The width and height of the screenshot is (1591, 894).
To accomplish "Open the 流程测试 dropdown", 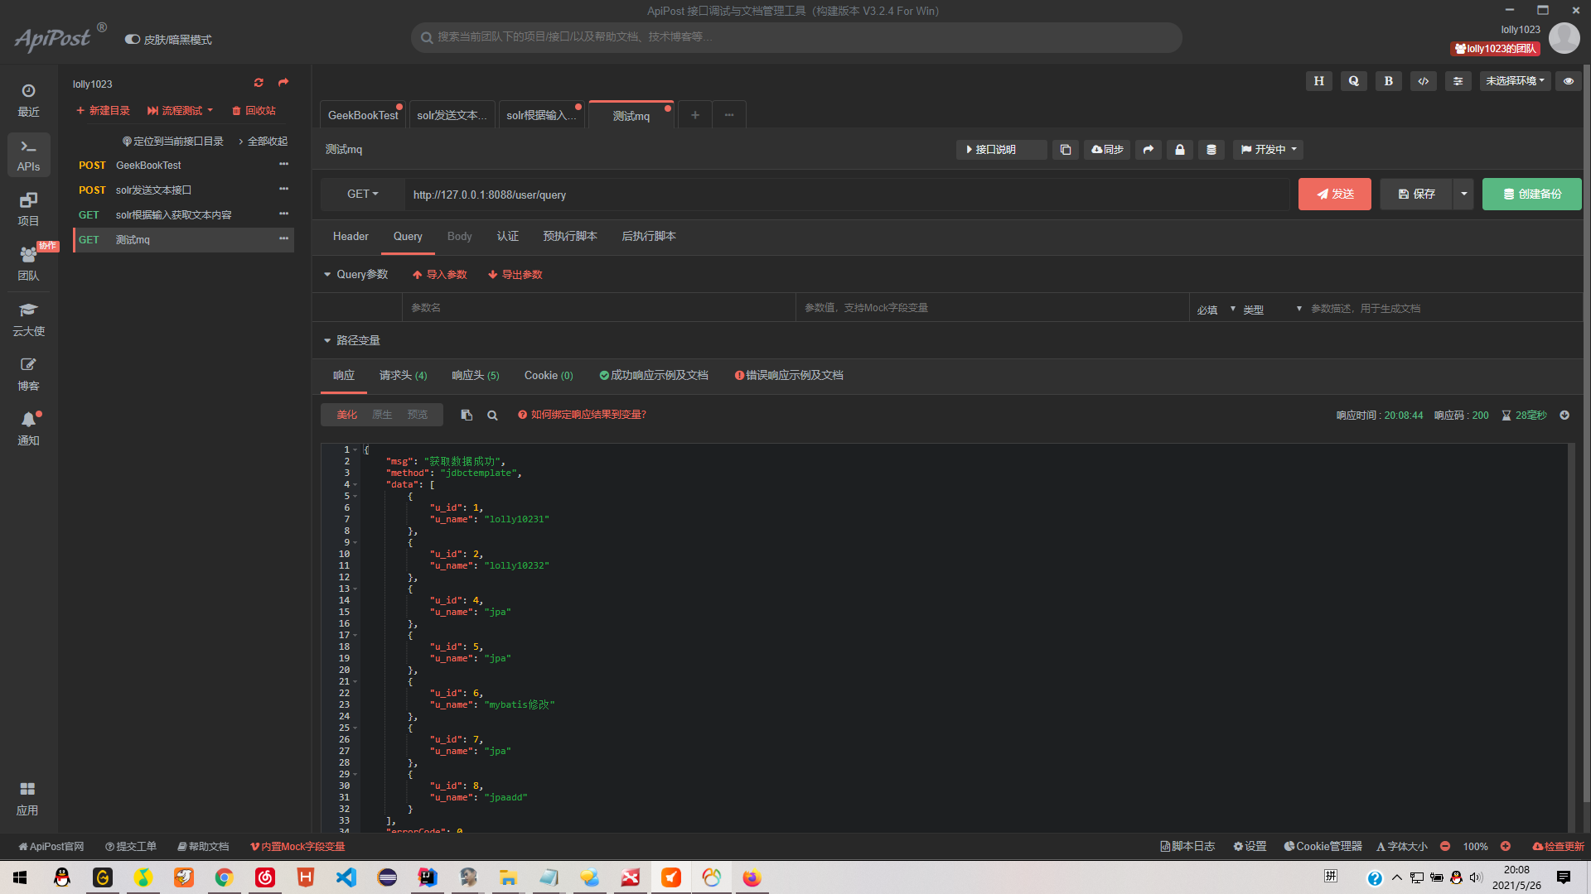I will tap(181, 111).
